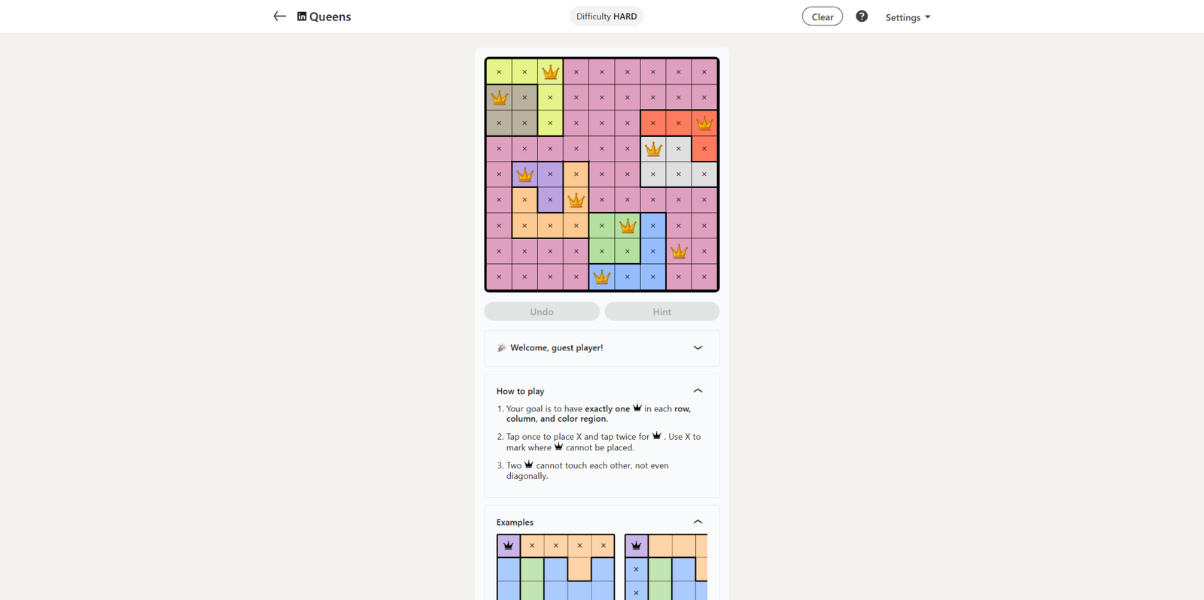Click the crown in the tan region
This screenshot has height=600, width=1204.
coord(499,98)
